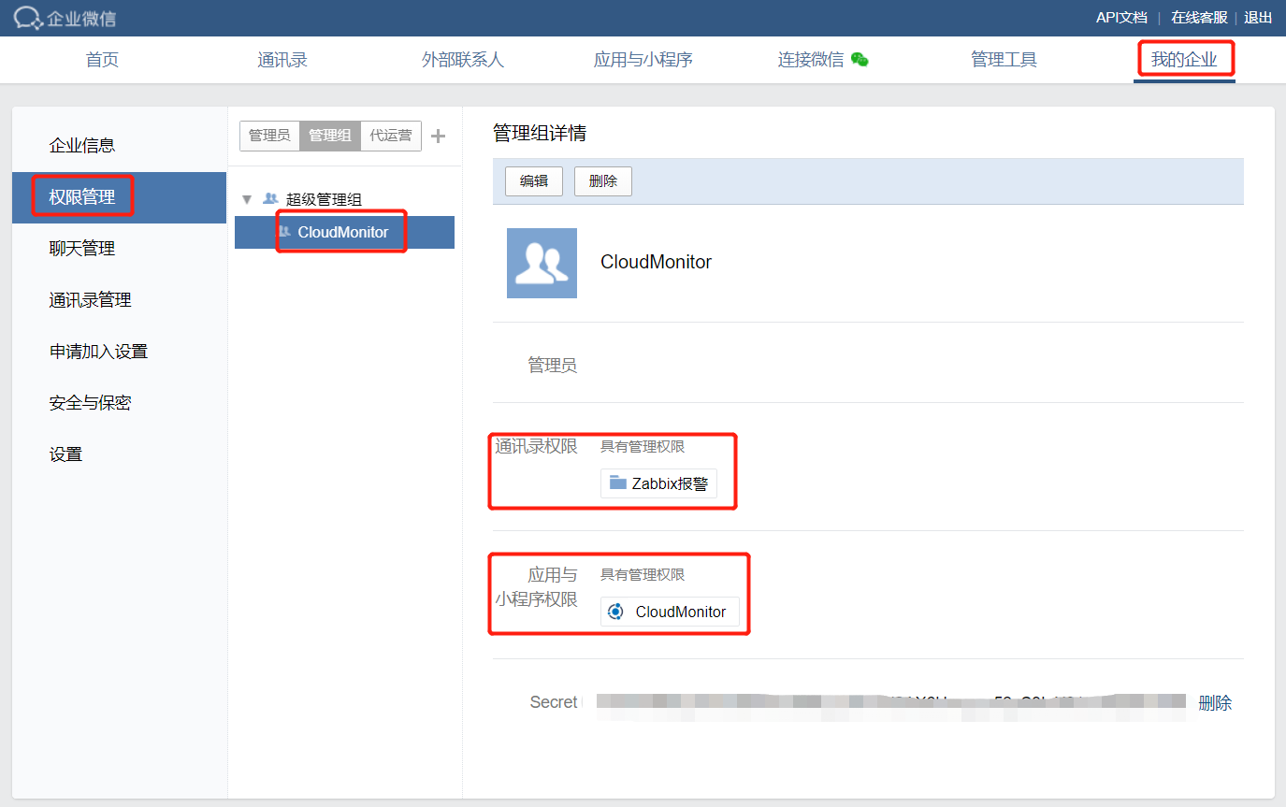Click the 编辑 button
This screenshot has height=807, width=1286.
click(x=534, y=181)
